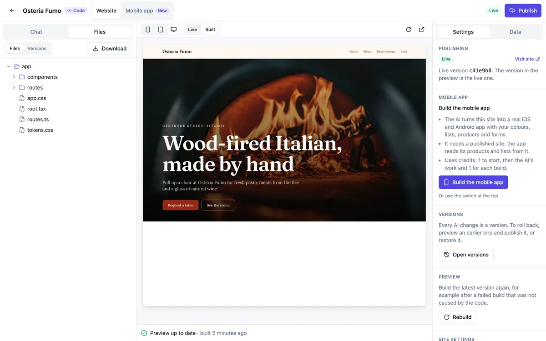This screenshot has width=546, height=341.
Task: Switch to Built preview mode
Action: 210,30
